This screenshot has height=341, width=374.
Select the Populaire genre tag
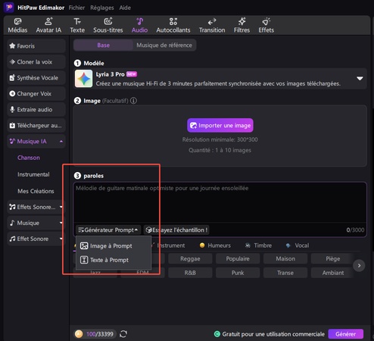click(238, 258)
